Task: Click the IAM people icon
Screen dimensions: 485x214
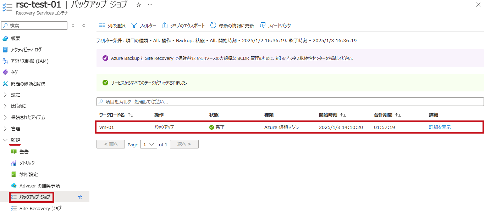Action: [5, 61]
